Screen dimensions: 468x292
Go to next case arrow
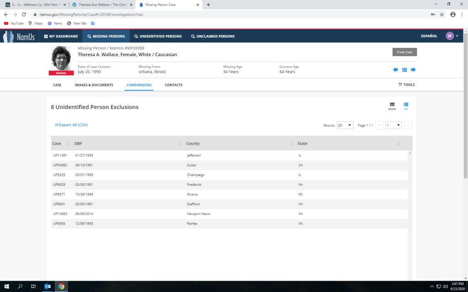click(413, 70)
